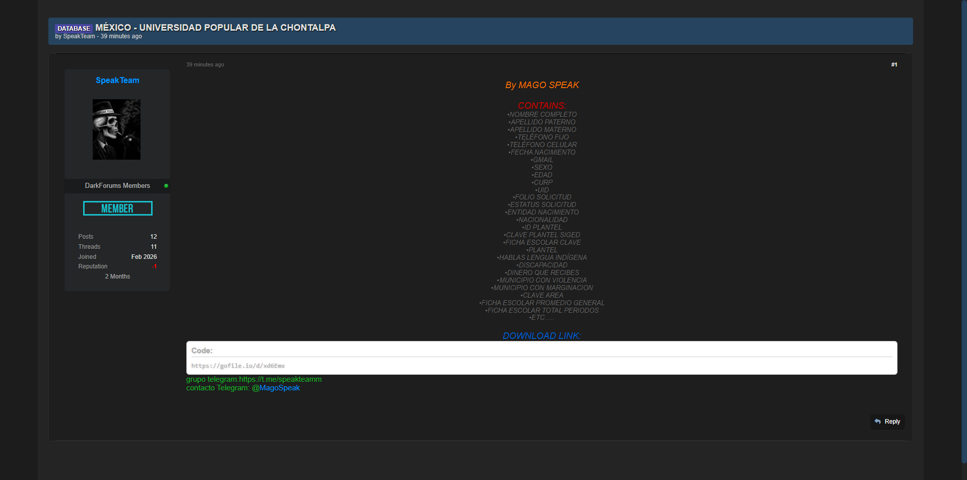Open post permalink #1
The height and width of the screenshot is (480, 967).
(894, 64)
